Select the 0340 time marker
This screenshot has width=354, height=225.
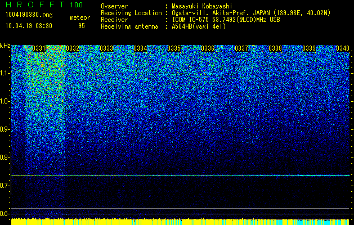343,48
